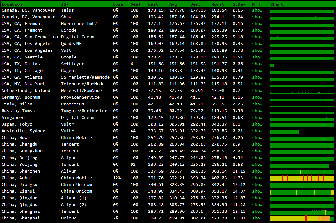
Task: Show MTR for China Mobile Anhui
Action: click(x=257, y=178)
